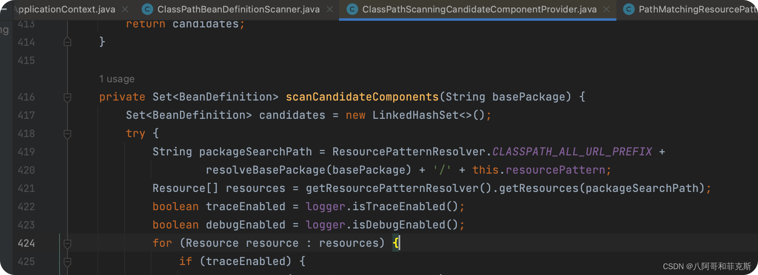Toggle a breakpoint at line number 421
This screenshot has height=275, width=758.
26,188
